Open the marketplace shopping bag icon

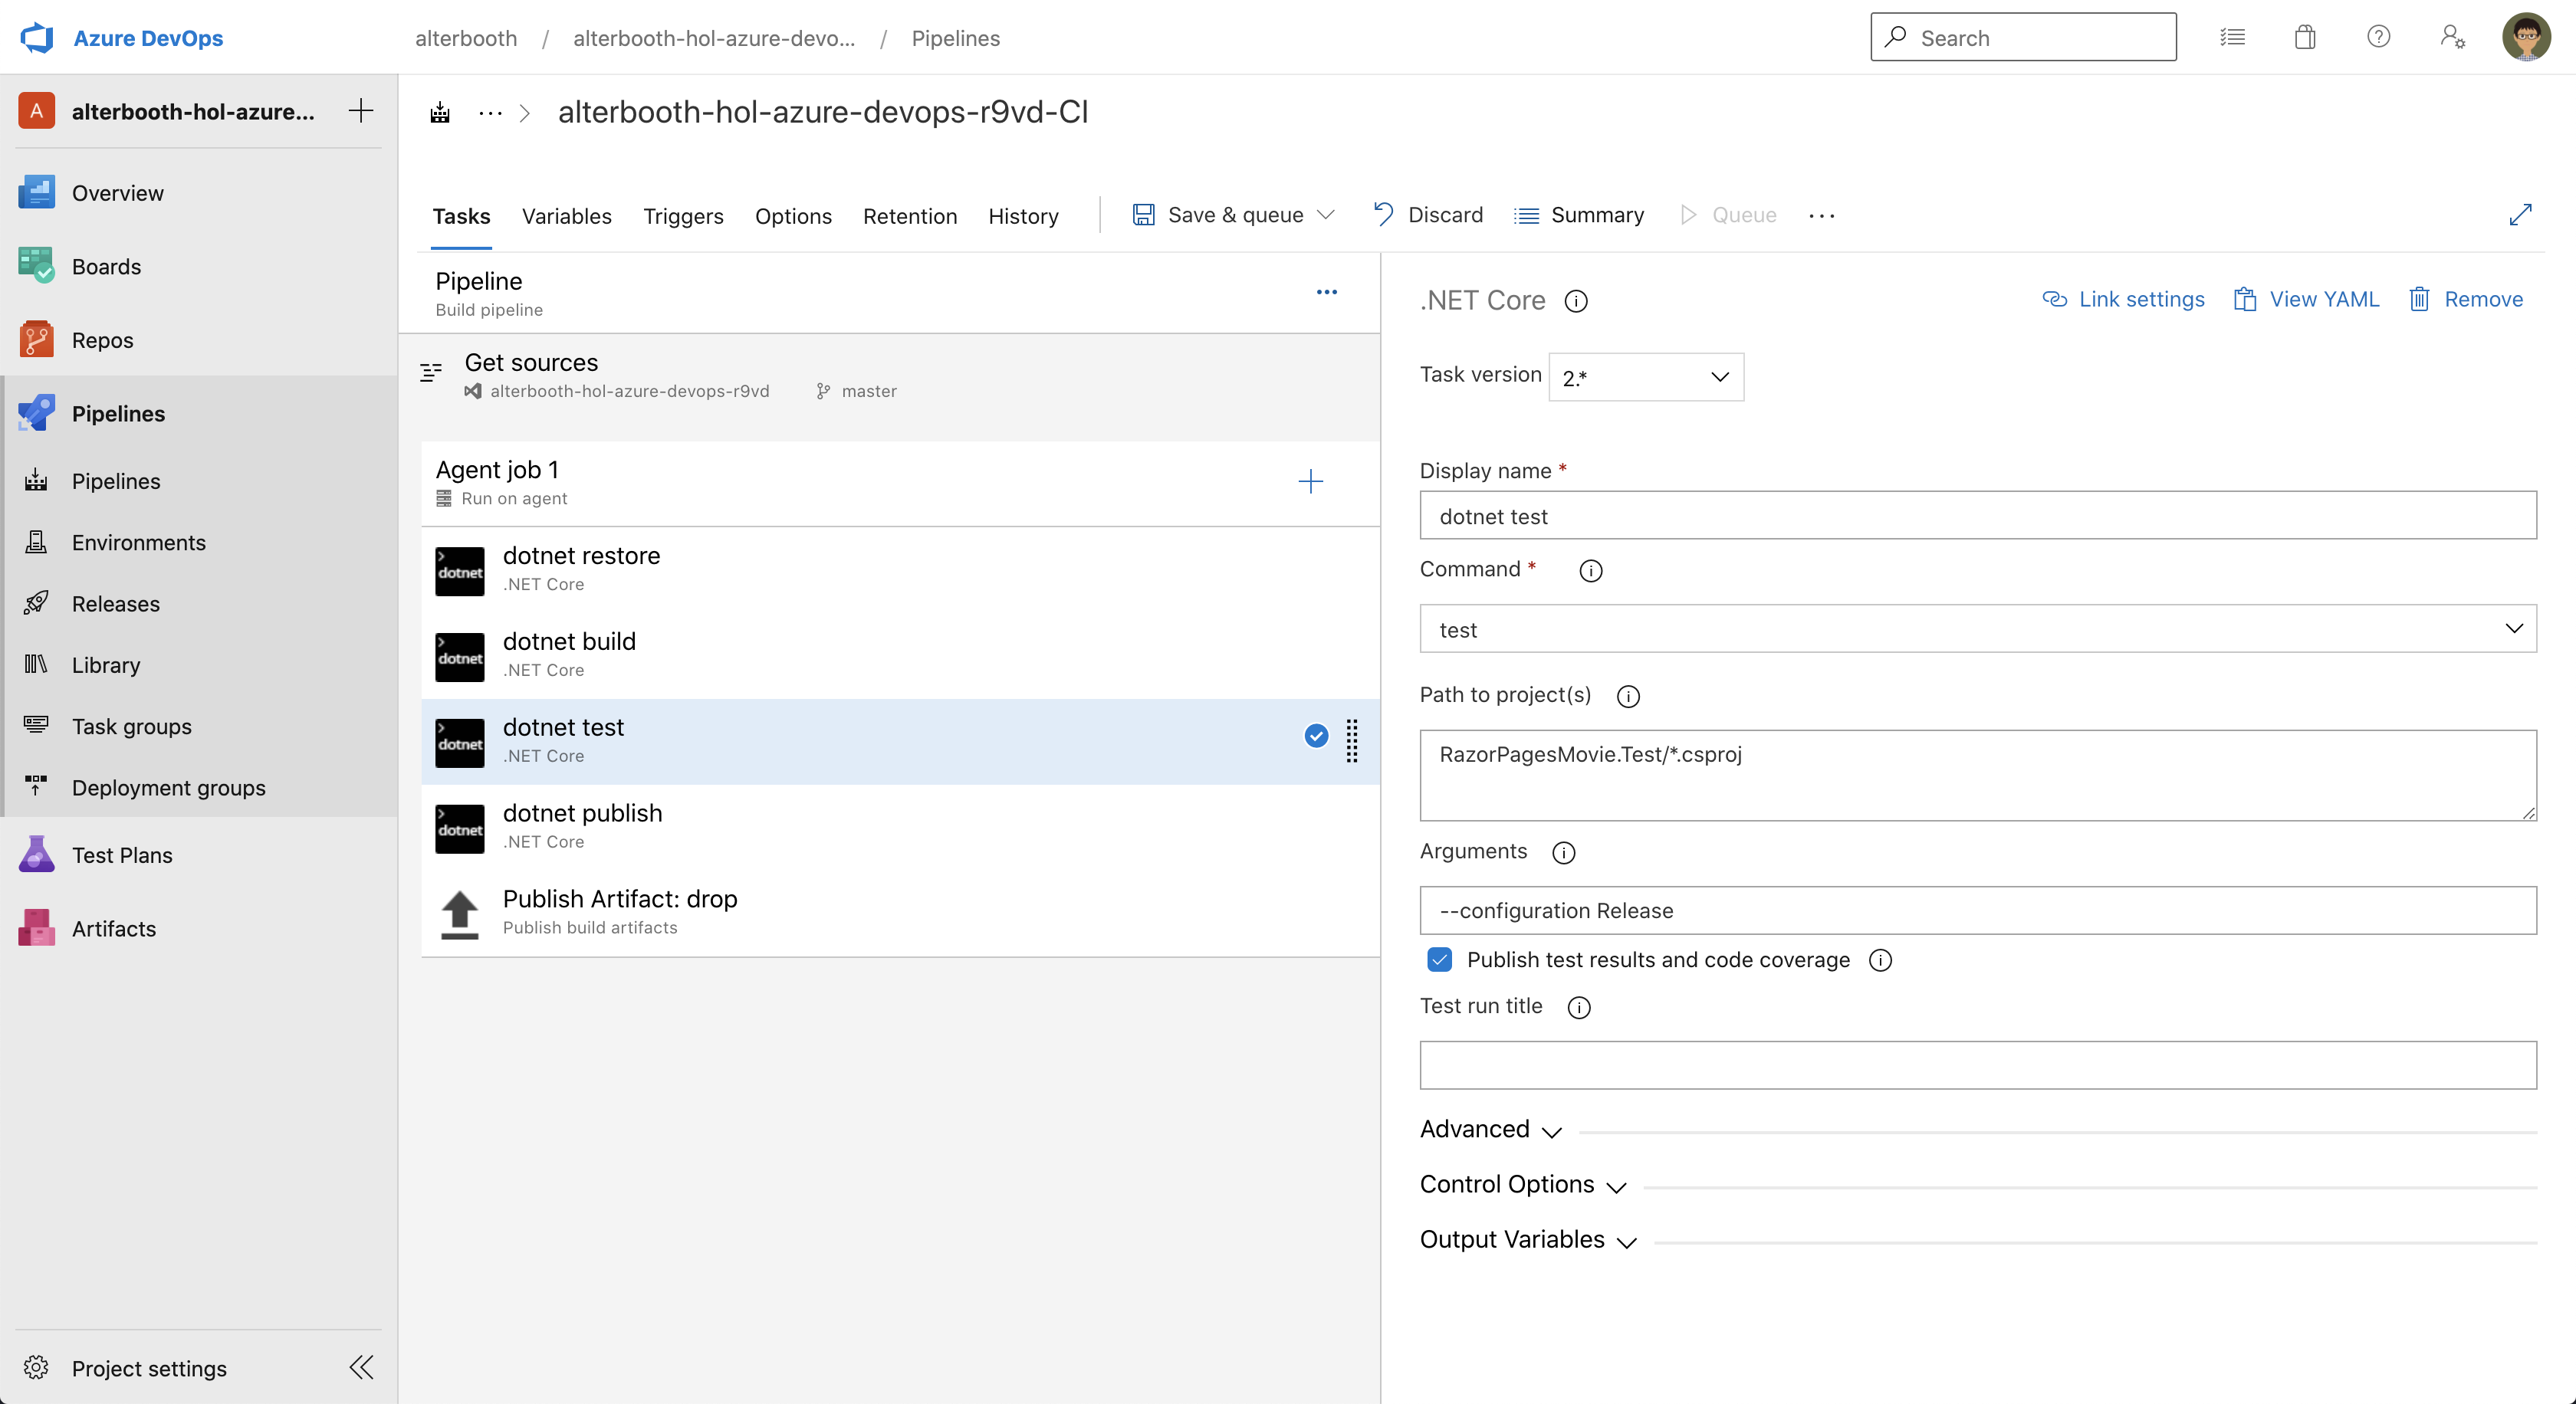[2305, 38]
